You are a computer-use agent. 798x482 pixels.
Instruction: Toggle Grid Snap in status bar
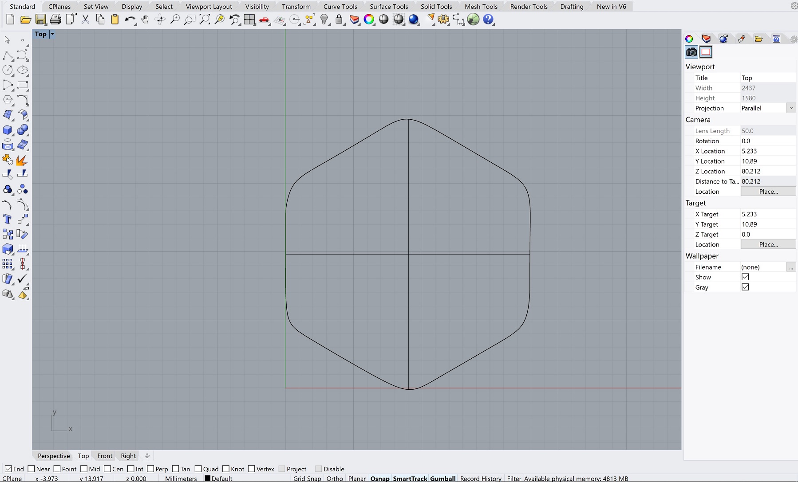click(x=307, y=478)
